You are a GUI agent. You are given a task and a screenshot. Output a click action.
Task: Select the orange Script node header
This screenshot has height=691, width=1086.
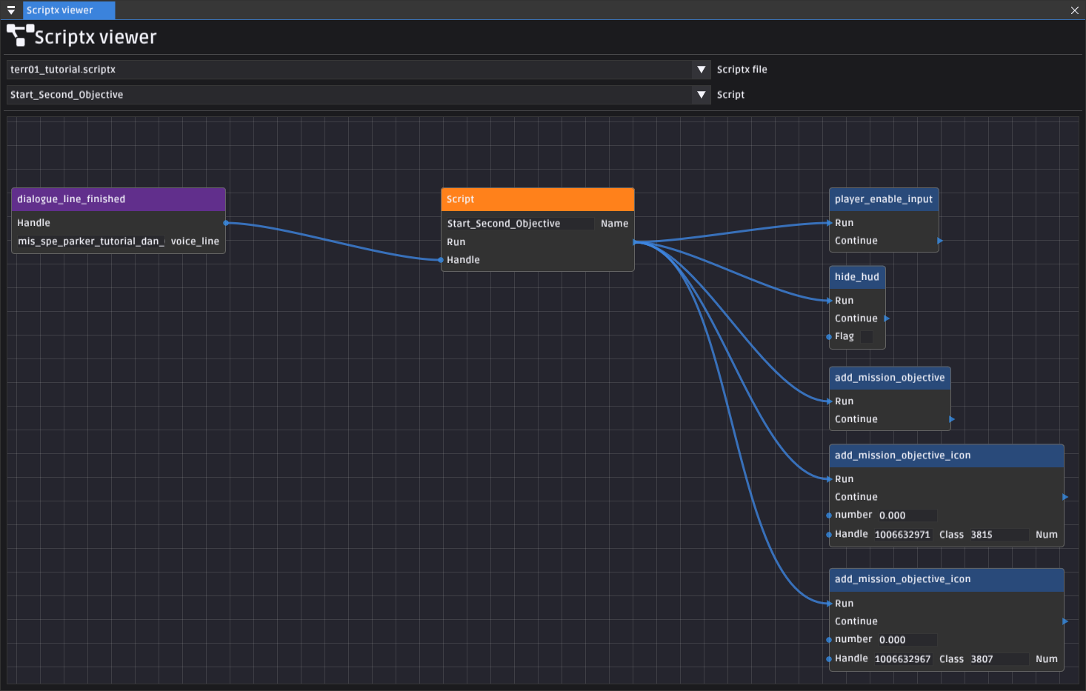pos(537,199)
